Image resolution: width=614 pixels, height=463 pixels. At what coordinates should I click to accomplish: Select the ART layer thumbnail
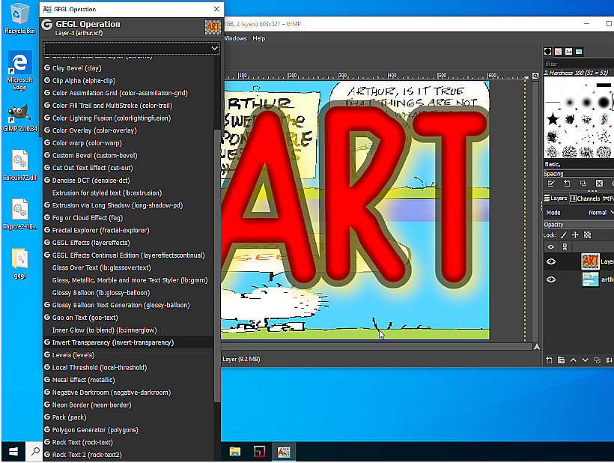(x=590, y=261)
